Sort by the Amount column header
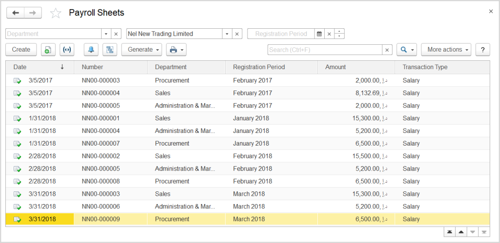Screen dimensions: 500x243 [356, 67]
